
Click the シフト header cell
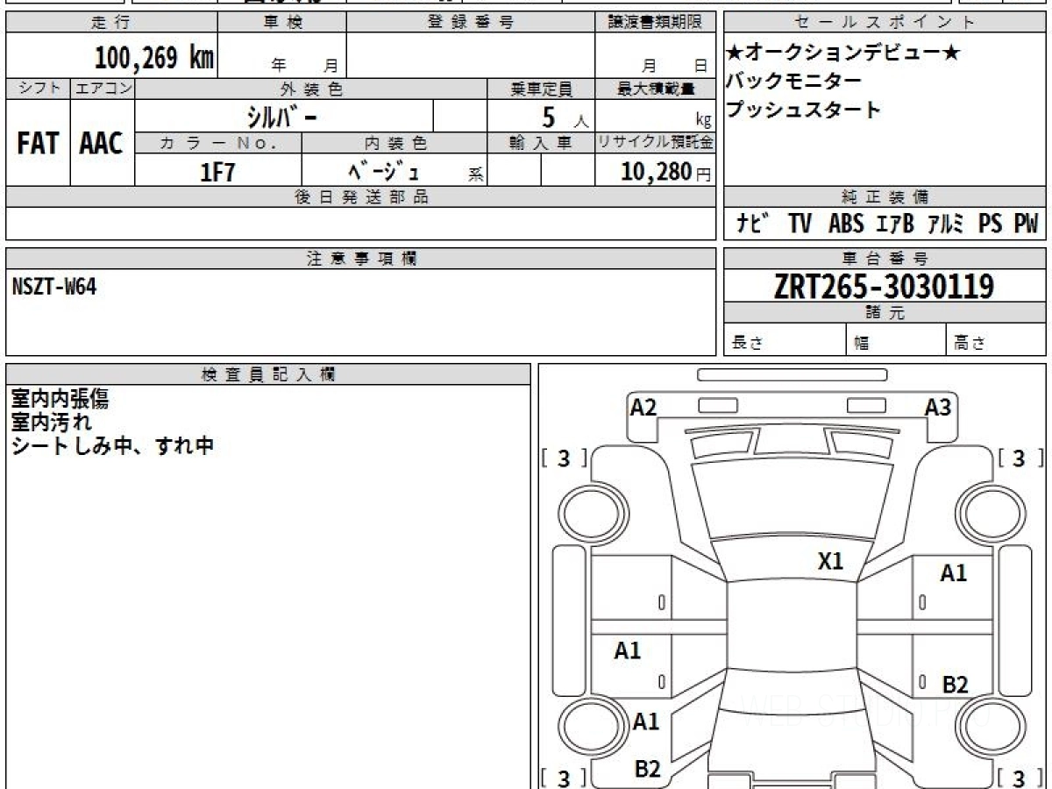[38, 89]
